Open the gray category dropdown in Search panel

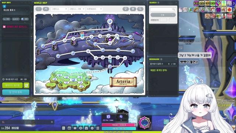[163, 15]
